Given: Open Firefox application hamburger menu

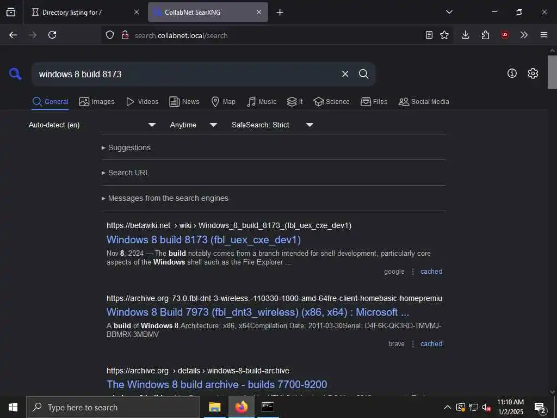Looking at the screenshot, I should pyautogui.click(x=544, y=35).
